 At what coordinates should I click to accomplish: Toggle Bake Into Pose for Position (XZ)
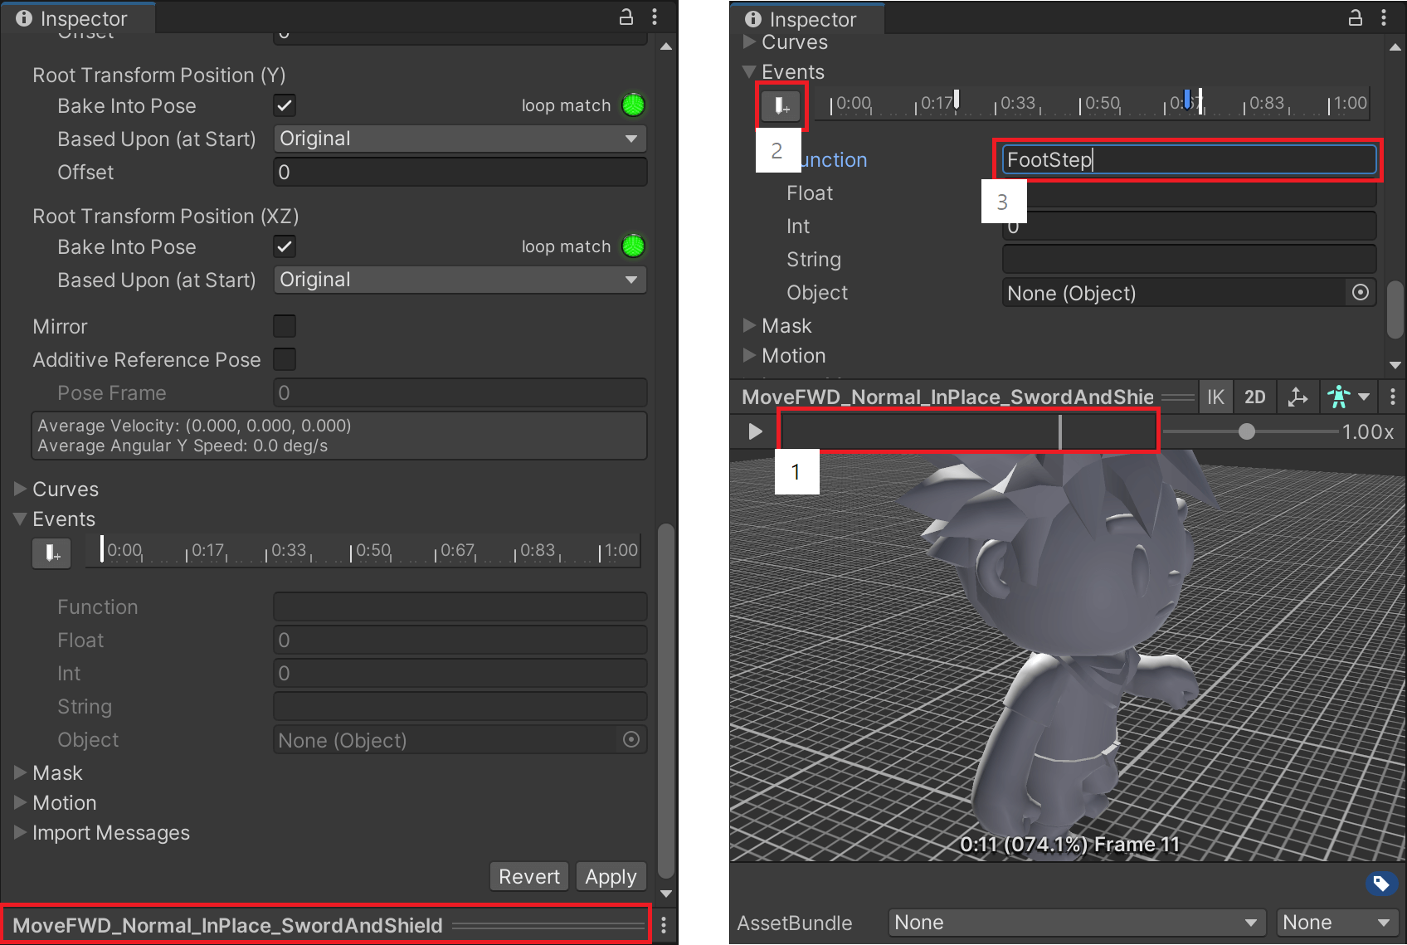coord(285,246)
